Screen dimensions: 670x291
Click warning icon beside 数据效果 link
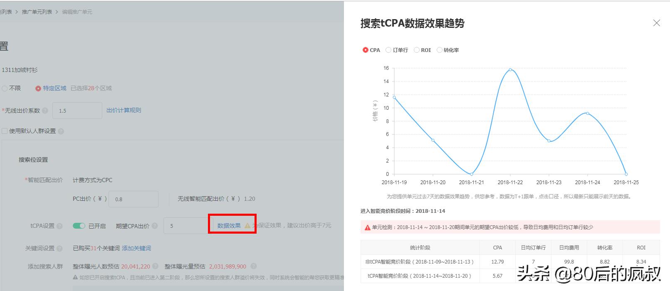[x=247, y=226]
